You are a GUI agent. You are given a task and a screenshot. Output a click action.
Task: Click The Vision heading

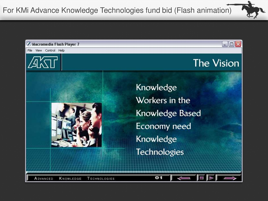click(x=216, y=63)
